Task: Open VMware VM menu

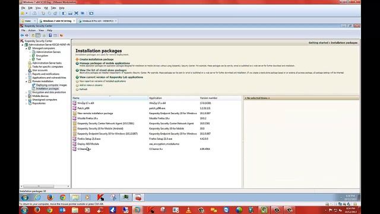Action: click(46, 8)
